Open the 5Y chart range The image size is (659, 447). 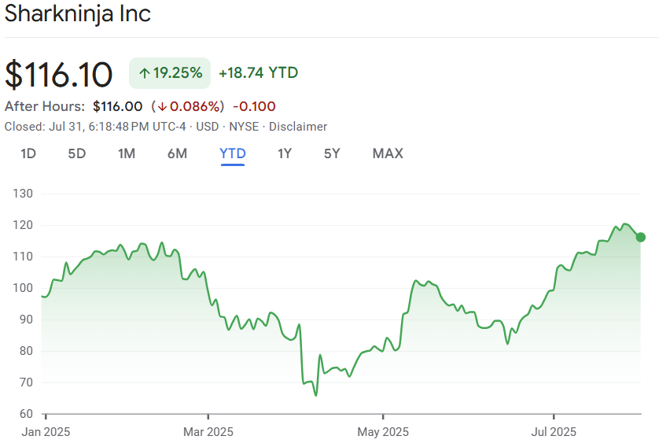(x=332, y=153)
